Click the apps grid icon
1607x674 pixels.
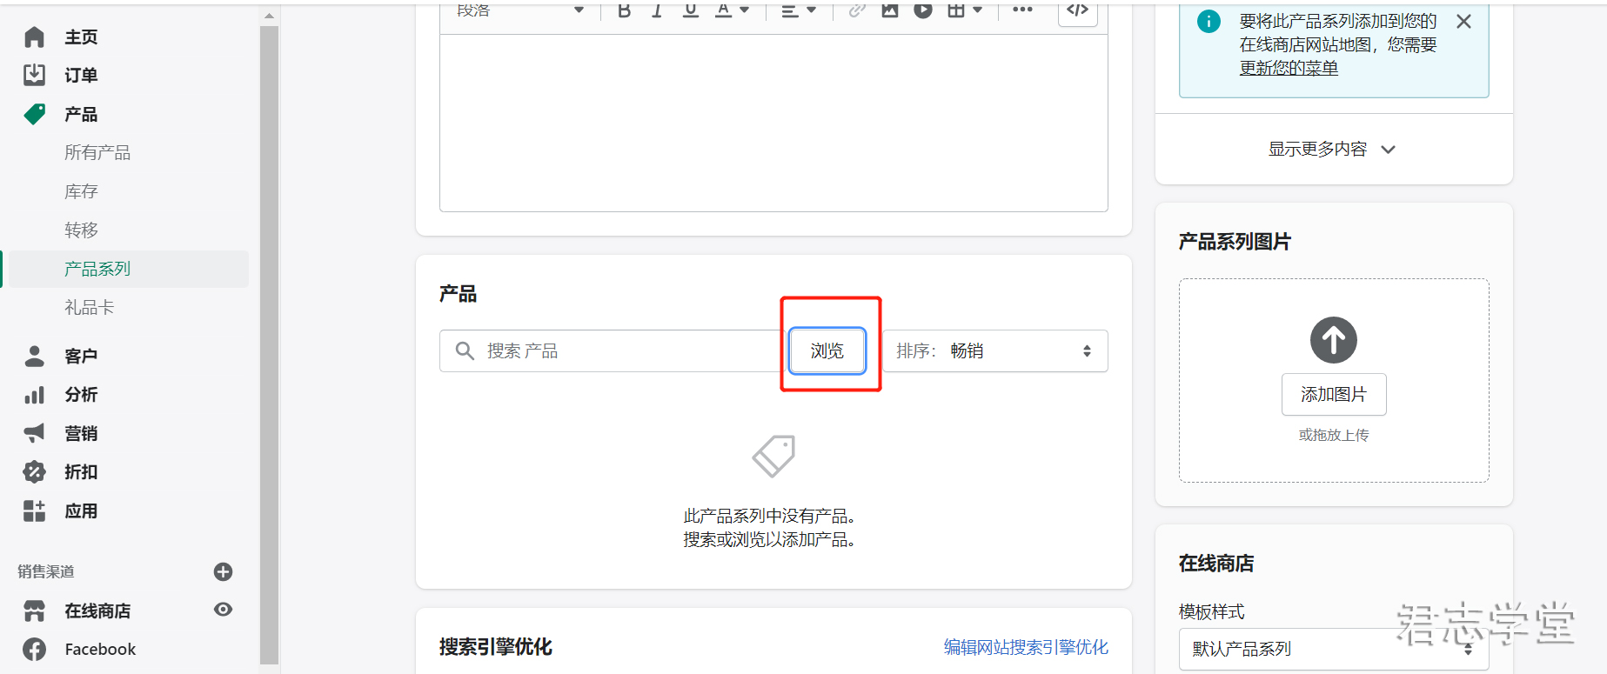pos(34,511)
